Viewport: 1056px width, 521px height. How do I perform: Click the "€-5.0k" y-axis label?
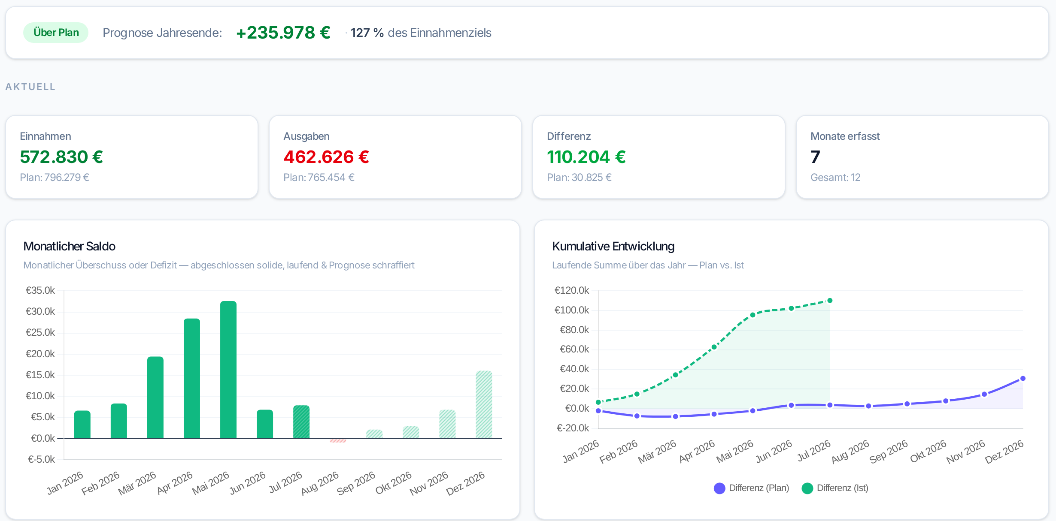click(42, 459)
